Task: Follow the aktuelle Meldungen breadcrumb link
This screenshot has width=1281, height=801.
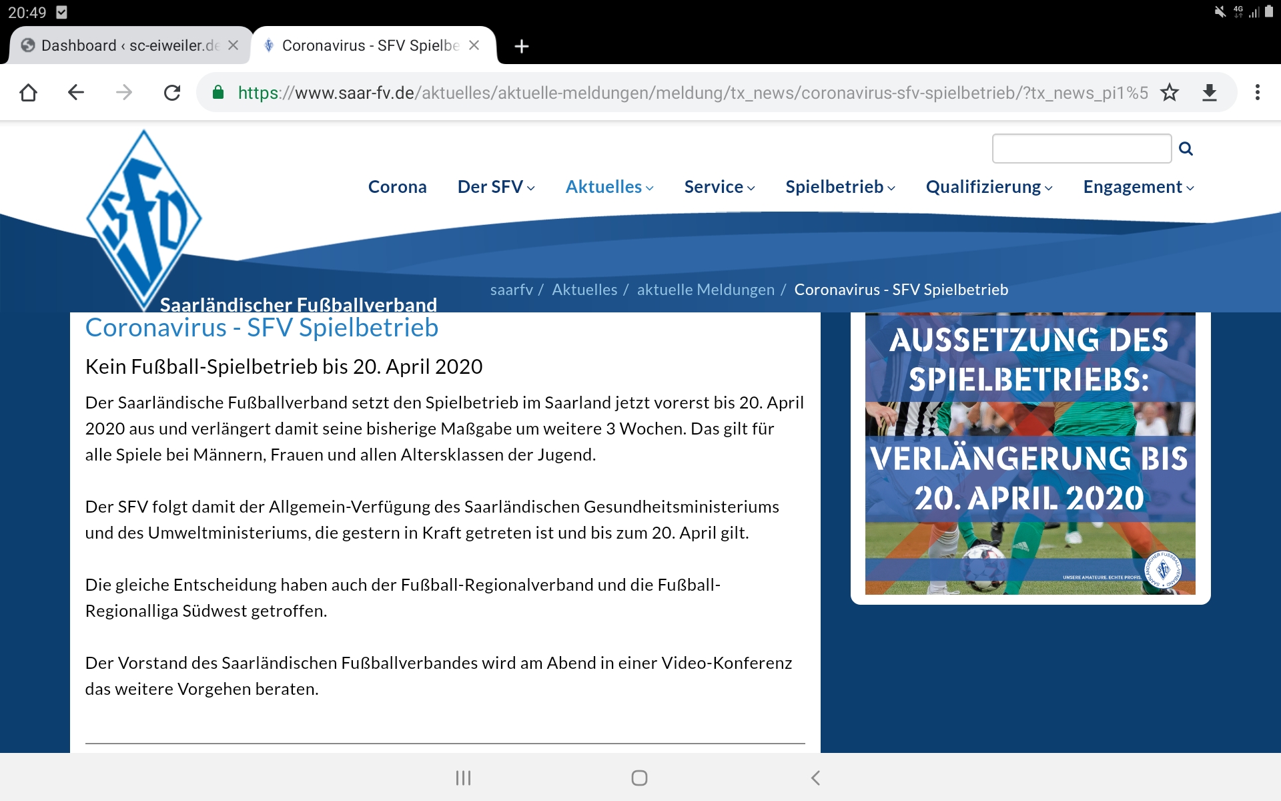Action: tap(705, 290)
